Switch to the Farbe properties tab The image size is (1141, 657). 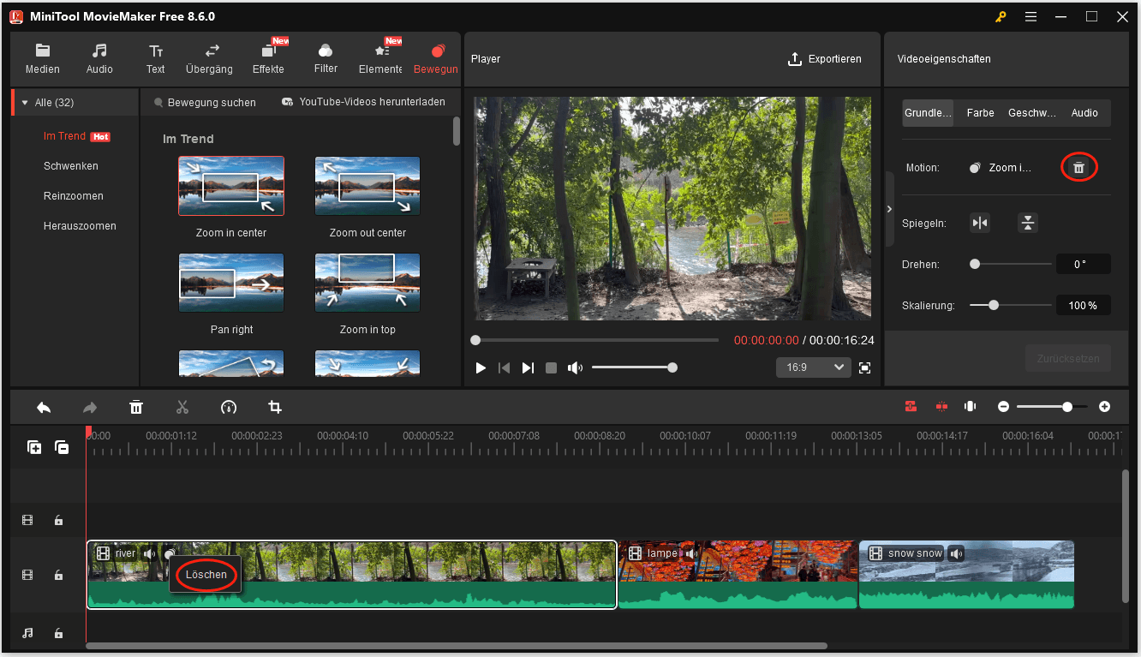click(981, 113)
